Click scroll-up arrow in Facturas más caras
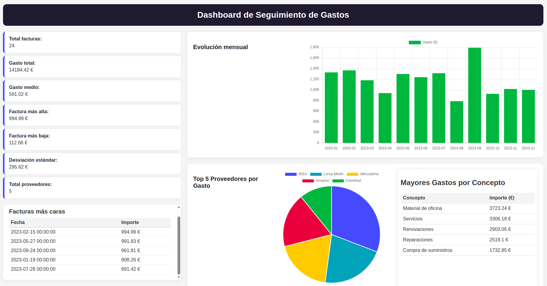The image size is (547, 286). tap(179, 207)
